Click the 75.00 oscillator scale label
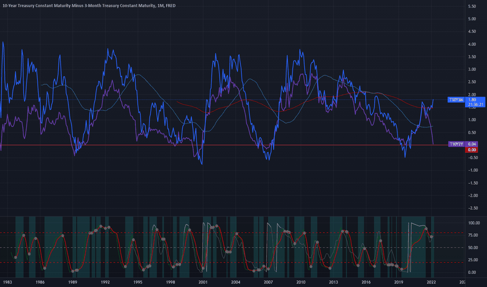This screenshot has width=487, height=287. [x=473, y=235]
